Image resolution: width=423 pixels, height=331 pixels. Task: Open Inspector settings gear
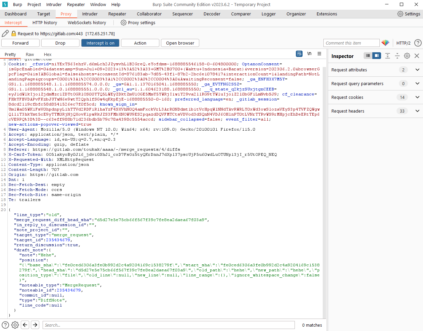pyautogui.click(x=407, y=56)
